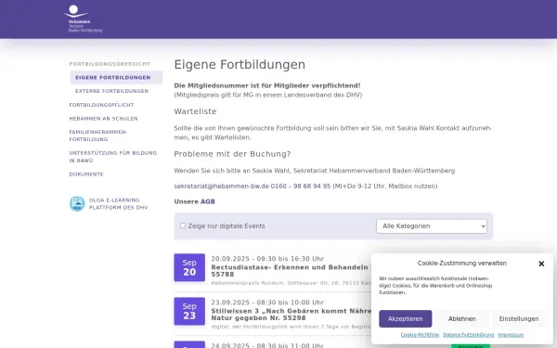Open 'Unterstützung für Bildung in BaWü'
Viewport: 557px width, 348px height.
coord(113,157)
